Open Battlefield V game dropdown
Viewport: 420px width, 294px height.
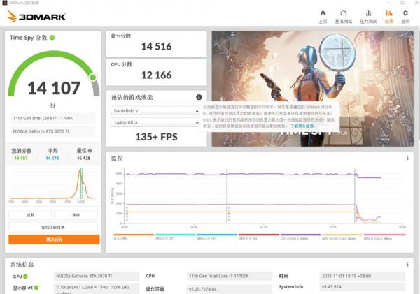tap(155, 110)
